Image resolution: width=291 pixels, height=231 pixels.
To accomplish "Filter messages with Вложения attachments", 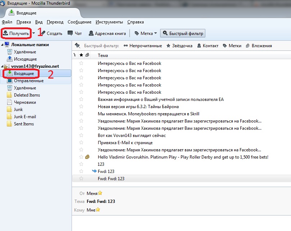I will (259, 46).
